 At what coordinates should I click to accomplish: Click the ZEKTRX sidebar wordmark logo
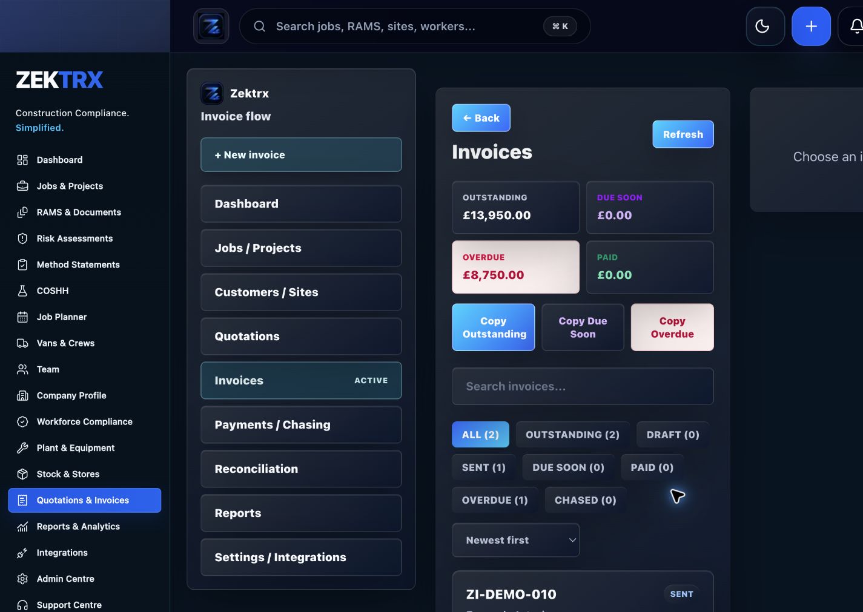(59, 80)
